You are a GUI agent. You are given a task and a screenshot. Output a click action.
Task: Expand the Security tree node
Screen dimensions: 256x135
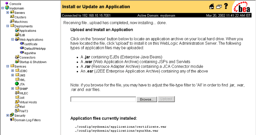point(7,115)
